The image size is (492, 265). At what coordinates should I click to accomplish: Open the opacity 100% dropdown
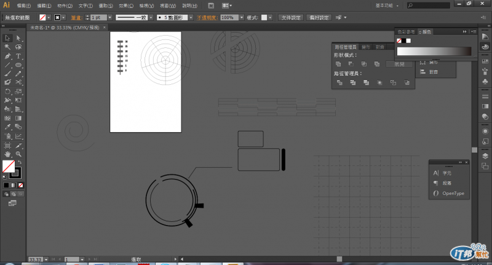242,18
